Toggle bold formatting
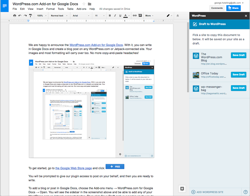The image size is (250, 196). tap(110, 16)
